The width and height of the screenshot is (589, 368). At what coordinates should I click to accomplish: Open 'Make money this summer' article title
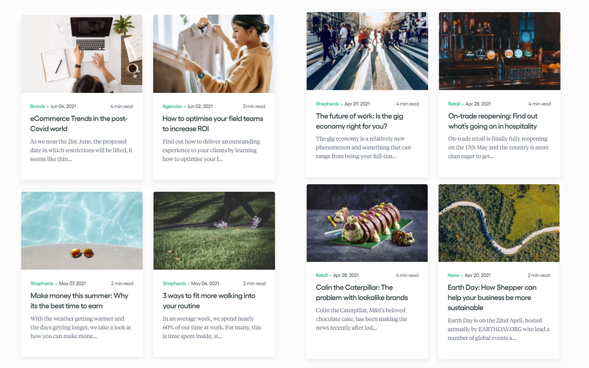79,301
